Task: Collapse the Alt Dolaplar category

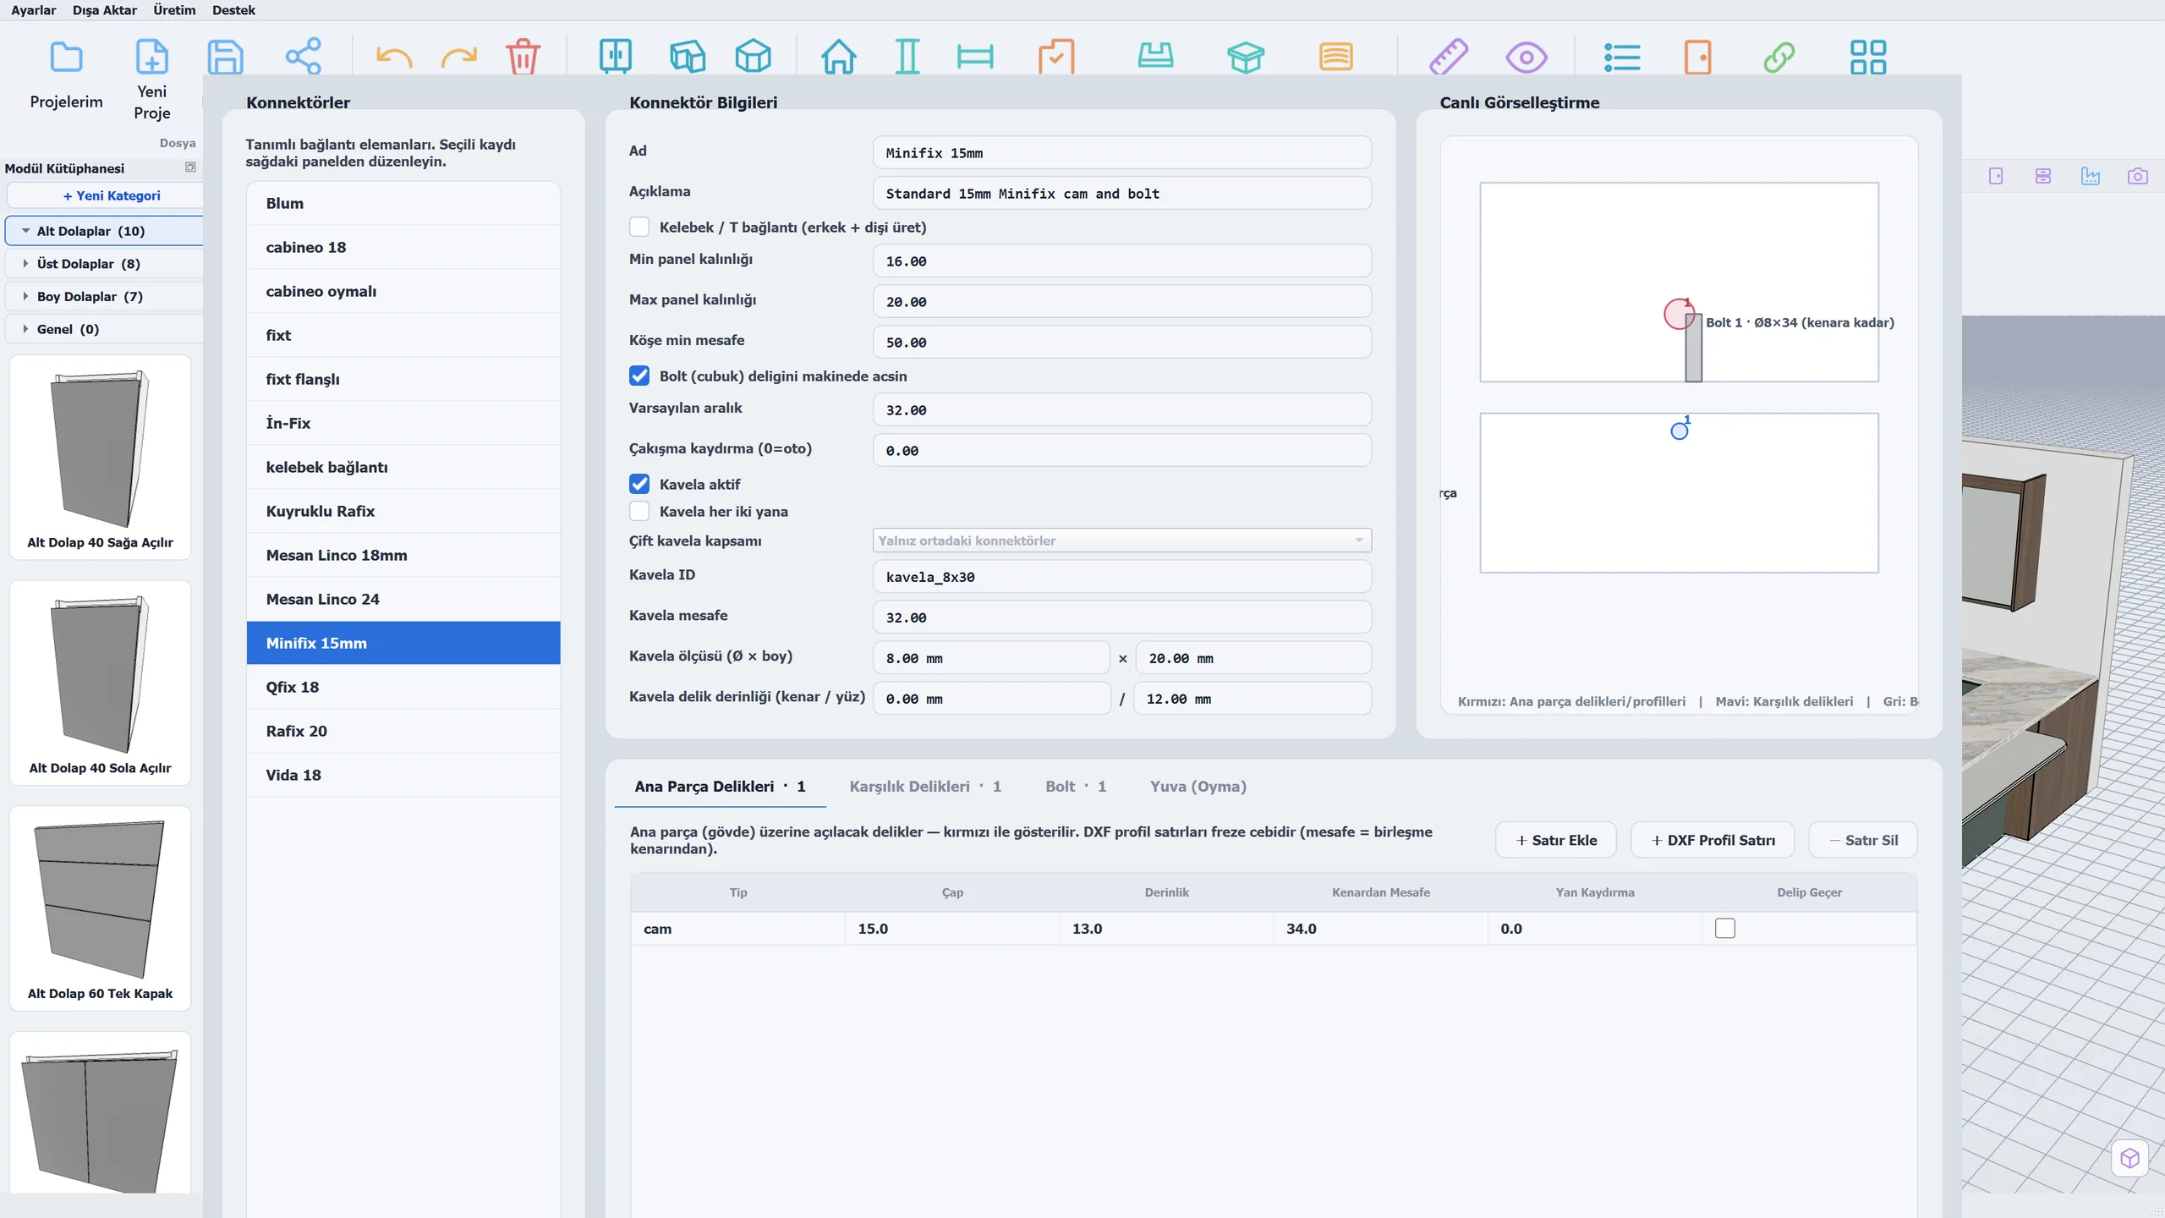Action: point(26,230)
